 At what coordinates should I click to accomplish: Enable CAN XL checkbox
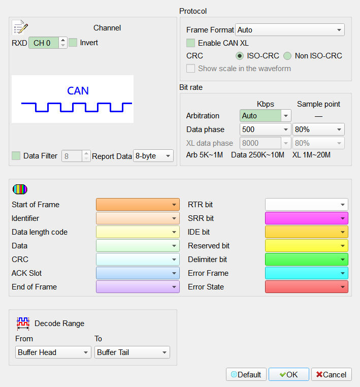(x=190, y=43)
